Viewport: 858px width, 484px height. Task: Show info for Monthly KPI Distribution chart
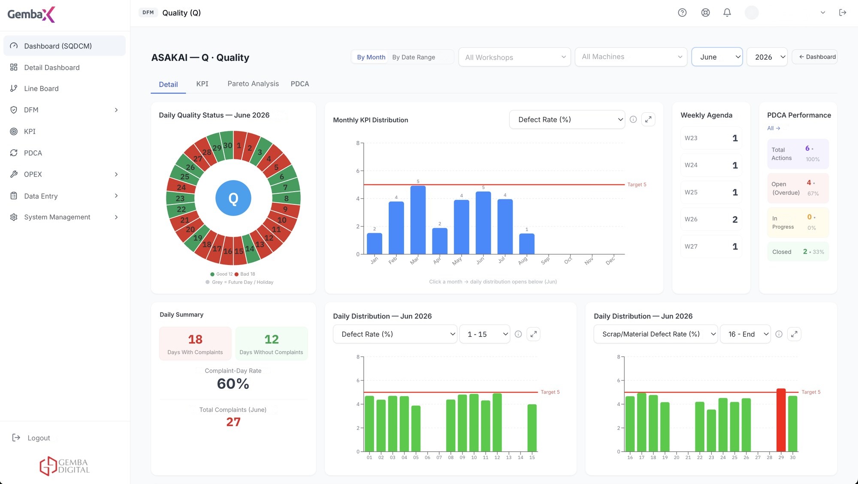pos(633,120)
